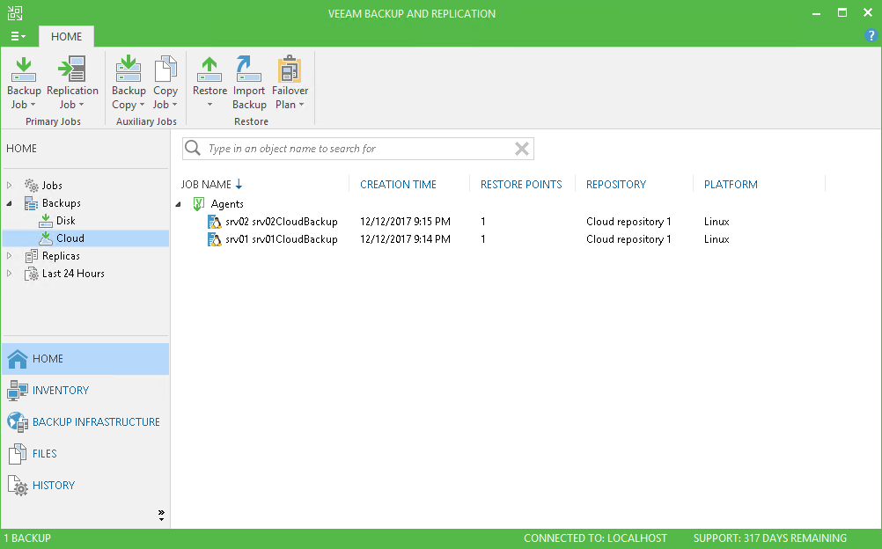Sort by the JOB NAME column

[206, 185]
